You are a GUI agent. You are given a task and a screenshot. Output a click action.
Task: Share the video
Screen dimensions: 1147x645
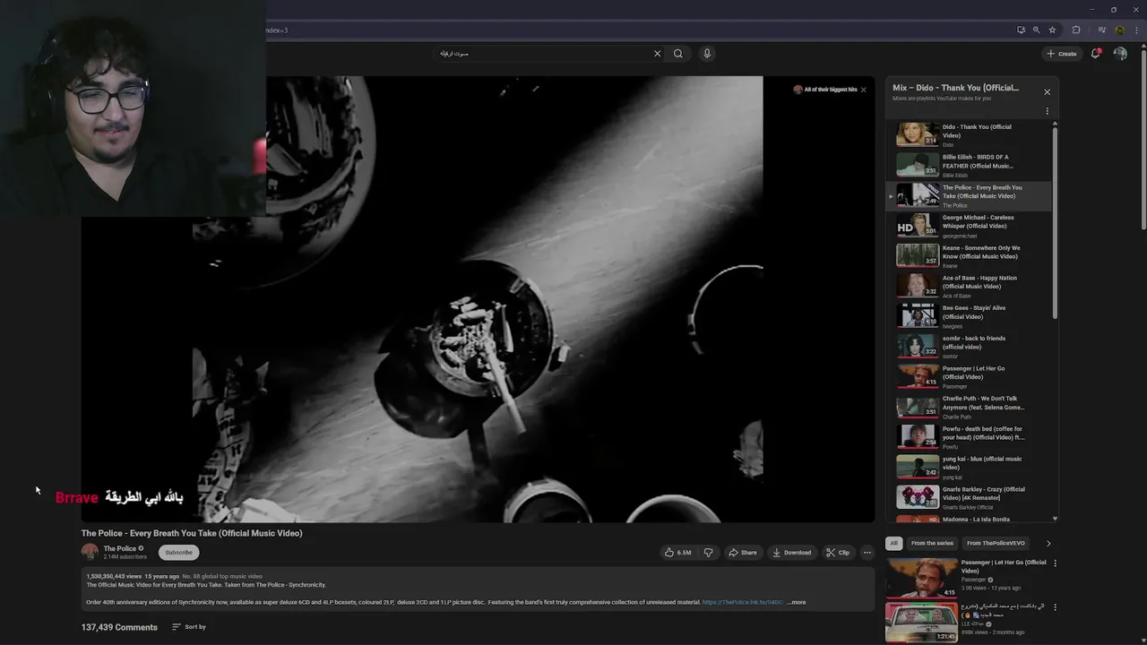point(743,553)
